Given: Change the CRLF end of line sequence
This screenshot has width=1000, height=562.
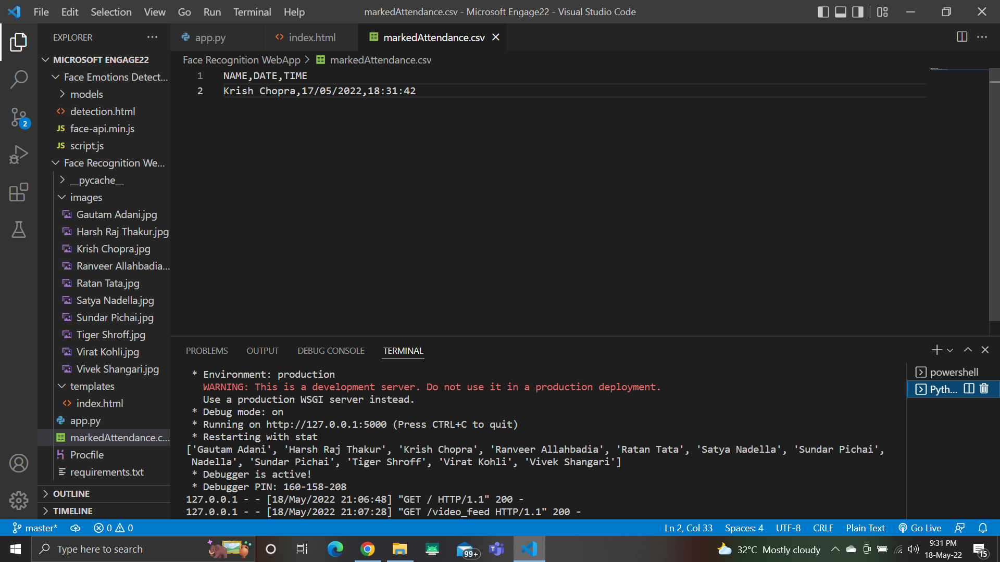Looking at the screenshot, I should [823, 528].
